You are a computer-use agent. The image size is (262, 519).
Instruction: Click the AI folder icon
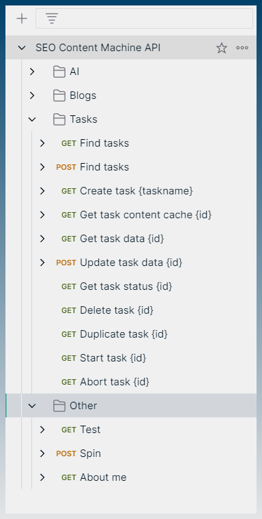point(59,72)
